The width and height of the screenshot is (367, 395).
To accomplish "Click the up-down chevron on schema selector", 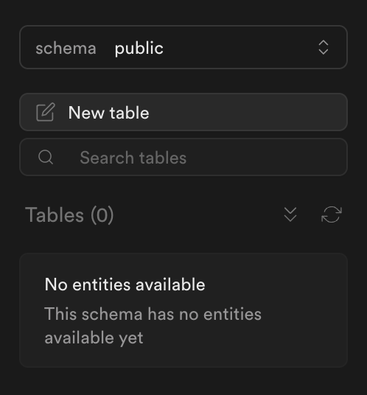I will (324, 47).
